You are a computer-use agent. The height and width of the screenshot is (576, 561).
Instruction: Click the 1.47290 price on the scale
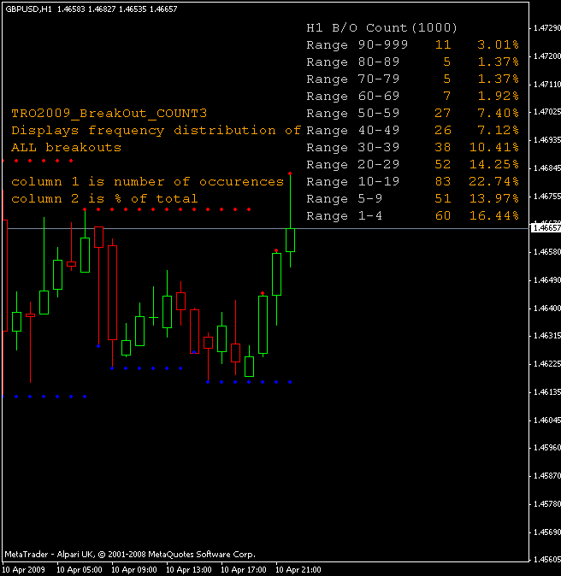coord(545,28)
